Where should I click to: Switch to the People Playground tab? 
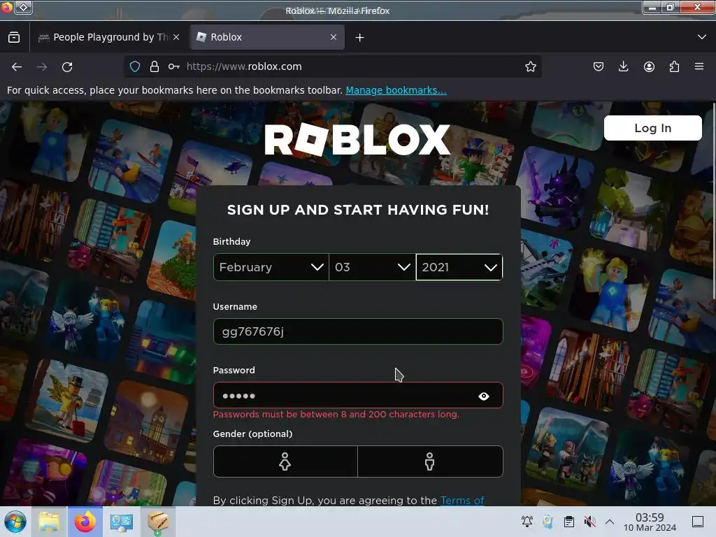(109, 37)
